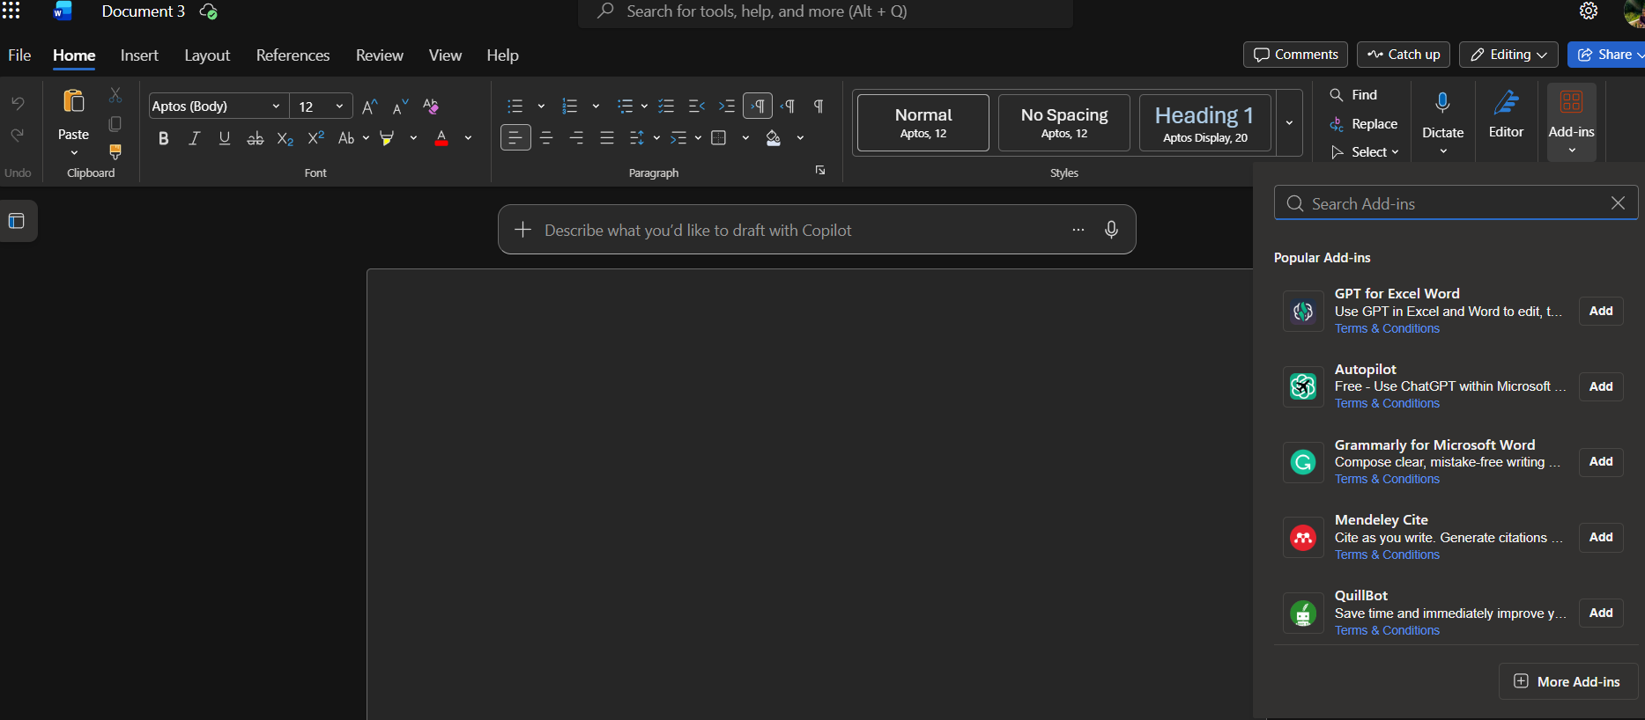1645x720 pixels.
Task: Open the File menu
Action: (x=19, y=55)
